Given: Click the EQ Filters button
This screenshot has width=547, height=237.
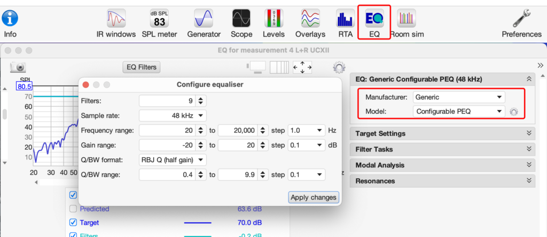Looking at the screenshot, I should pyautogui.click(x=141, y=67).
